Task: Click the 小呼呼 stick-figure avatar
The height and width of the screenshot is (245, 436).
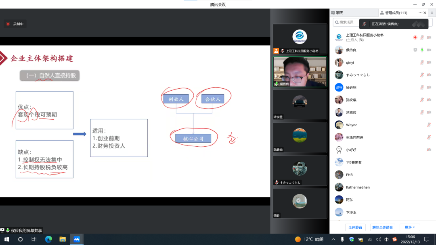Action: pyautogui.click(x=339, y=150)
